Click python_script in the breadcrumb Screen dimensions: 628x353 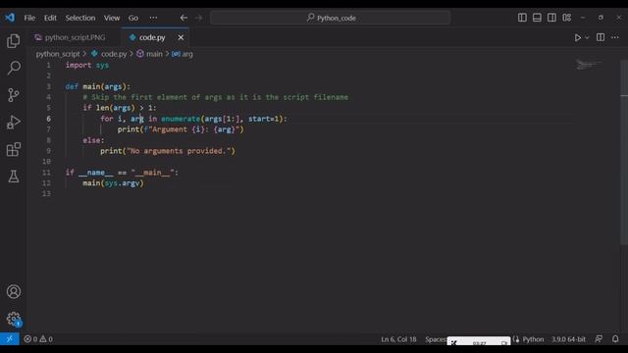click(x=58, y=54)
